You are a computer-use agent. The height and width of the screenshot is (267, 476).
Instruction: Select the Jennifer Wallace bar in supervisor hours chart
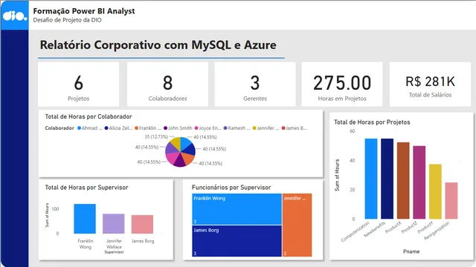tap(114, 224)
